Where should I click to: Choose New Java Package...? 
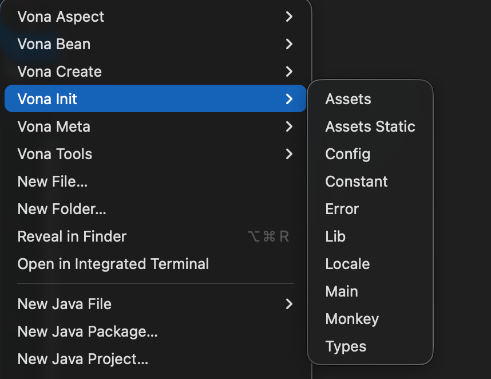click(x=88, y=331)
